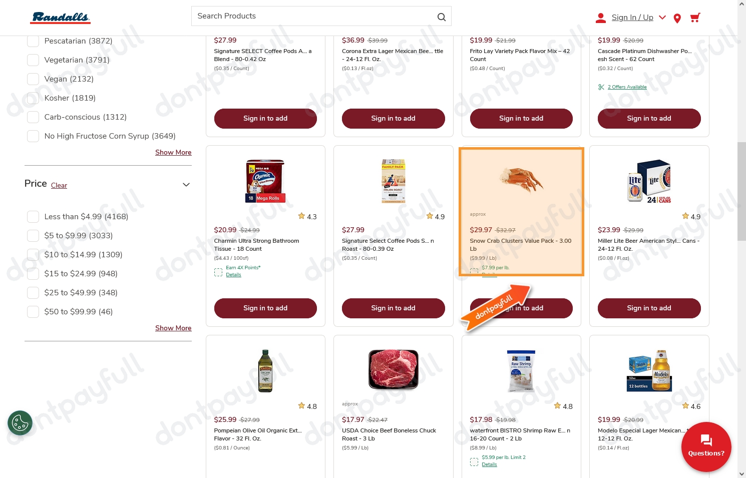Click the Randalls logo
This screenshot has width=746, height=478.
coord(60,18)
